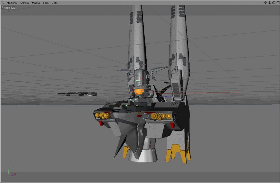The image size is (280, 183).
Task: Click the viewport zoom (dolly camera) icon
Action: click(270, 3)
